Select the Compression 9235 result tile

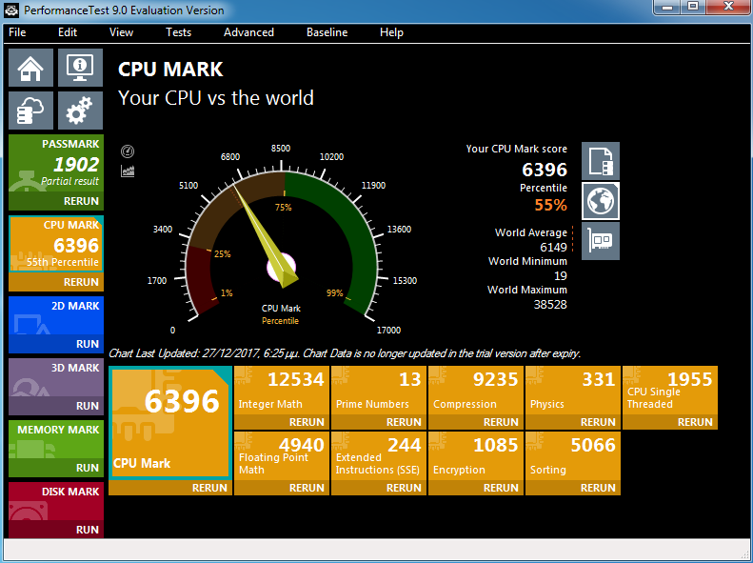[x=476, y=390]
